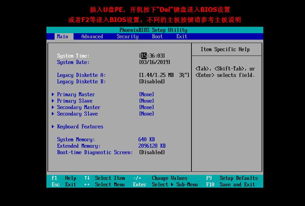Click the F1 Help hint

pos(64,178)
